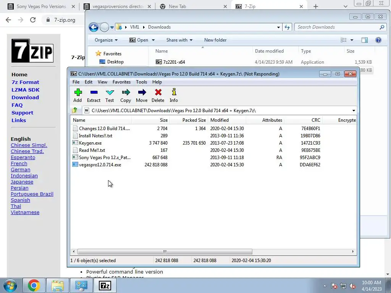
Task: Show hidden tray icons arrow
Action: pos(325,286)
